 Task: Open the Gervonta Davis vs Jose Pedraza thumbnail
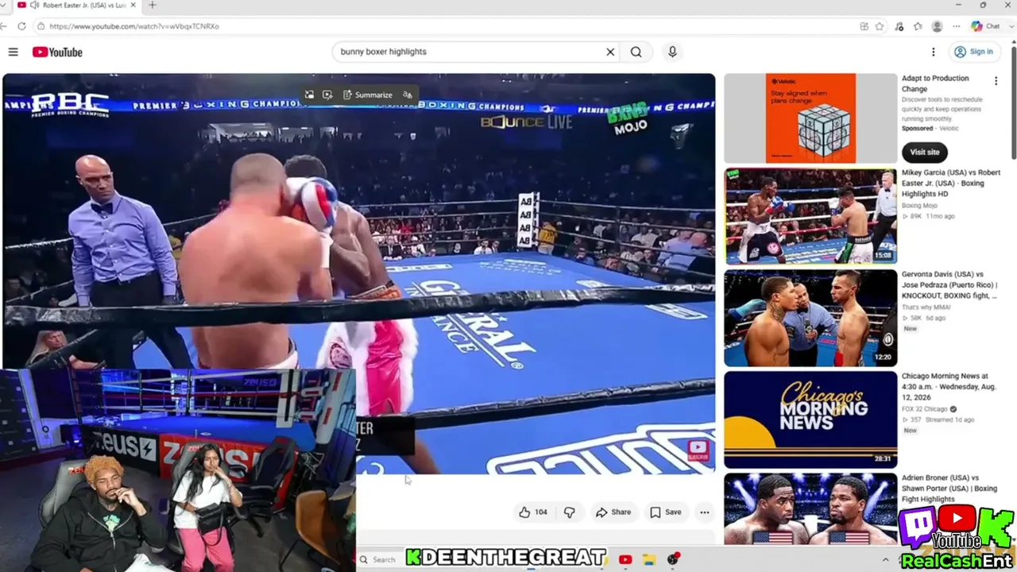coord(810,318)
